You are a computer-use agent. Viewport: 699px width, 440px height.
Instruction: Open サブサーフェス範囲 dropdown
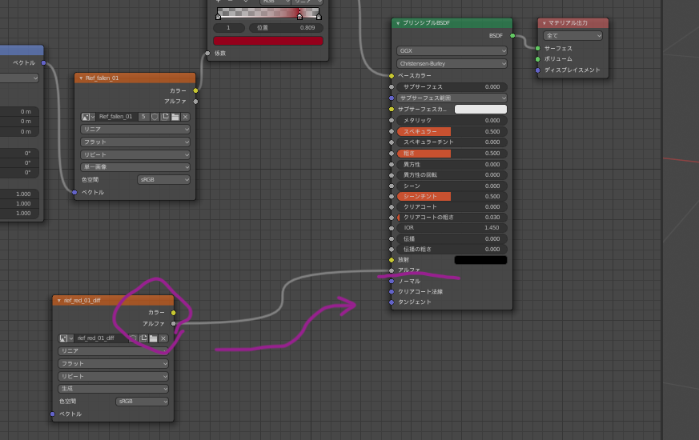[x=452, y=98]
